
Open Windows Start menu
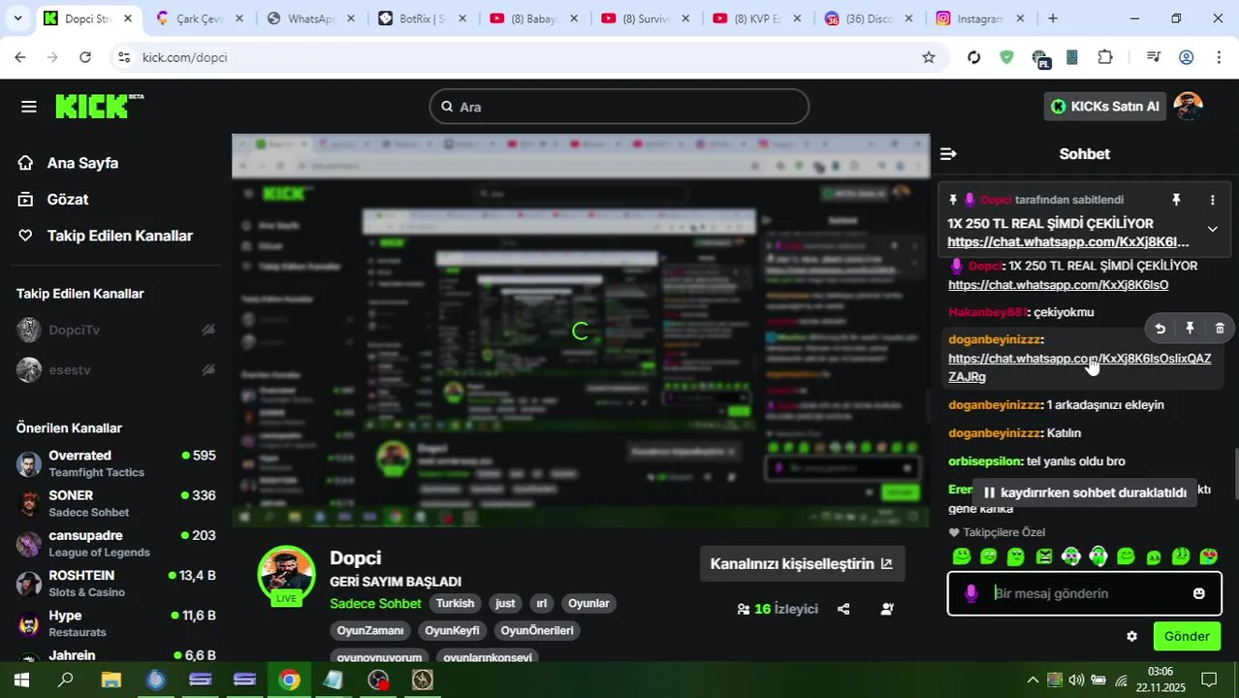pyautogui.click(x=21, y=680)
